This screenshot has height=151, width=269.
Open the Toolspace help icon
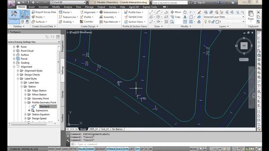[58, 36]
